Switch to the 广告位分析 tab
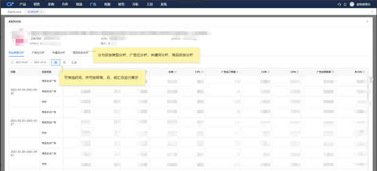Viewport: 377px width, 171px height. click(x=38, y=52)
